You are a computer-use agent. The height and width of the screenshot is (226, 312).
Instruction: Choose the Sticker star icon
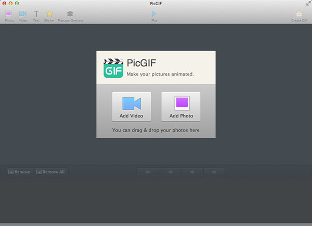tap(49, 14)
